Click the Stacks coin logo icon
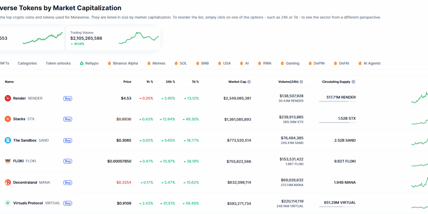Viewport: 428px width, 214px height. [8, 119]
